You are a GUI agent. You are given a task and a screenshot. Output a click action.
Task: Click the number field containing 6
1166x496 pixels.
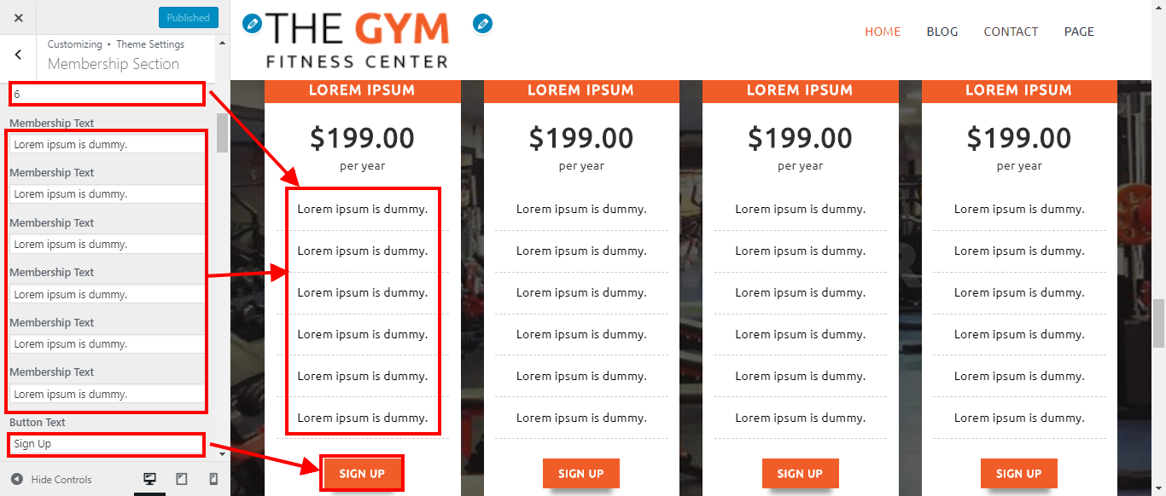[x=107, y=94]
